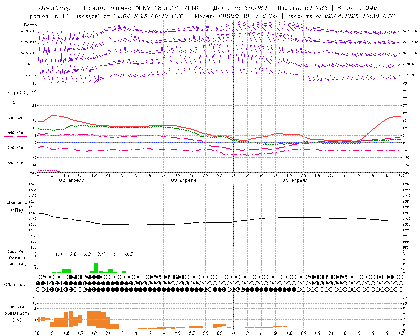Click the (мм/1ч.) precipitation unit label

(x=17, y=264)
